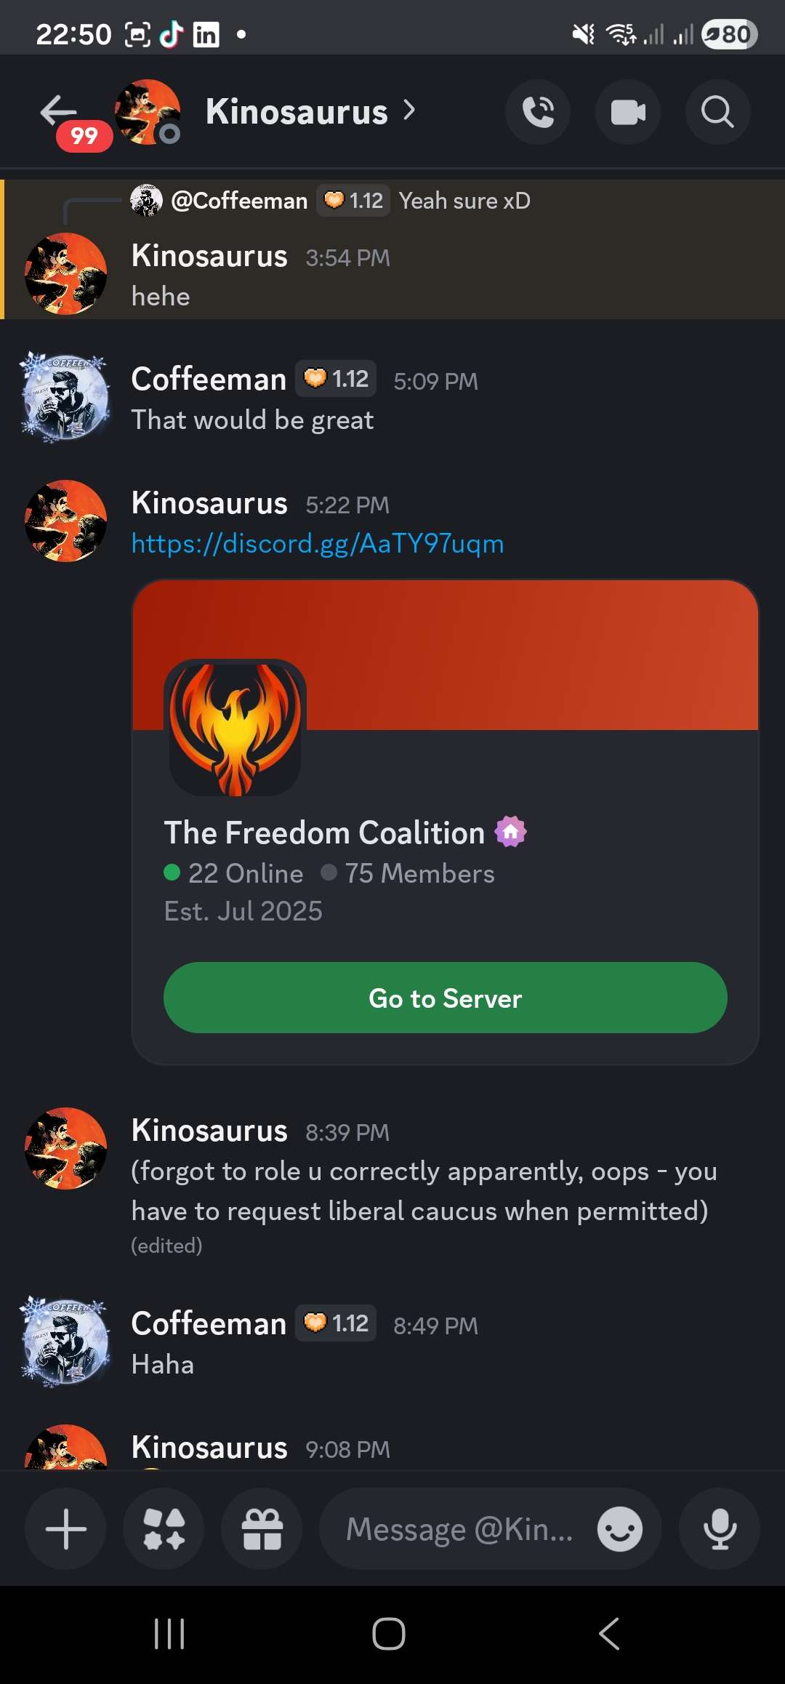This screenshot has height=1684, width=785.
Task: Open the apps launcher icon
Action: pos(164,1528)
